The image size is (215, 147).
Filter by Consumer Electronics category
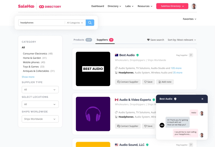pyautogui.click(x=38, y=53)
